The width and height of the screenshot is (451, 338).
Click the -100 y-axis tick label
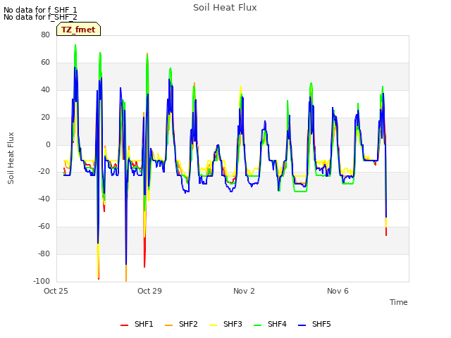coord(42,281)
